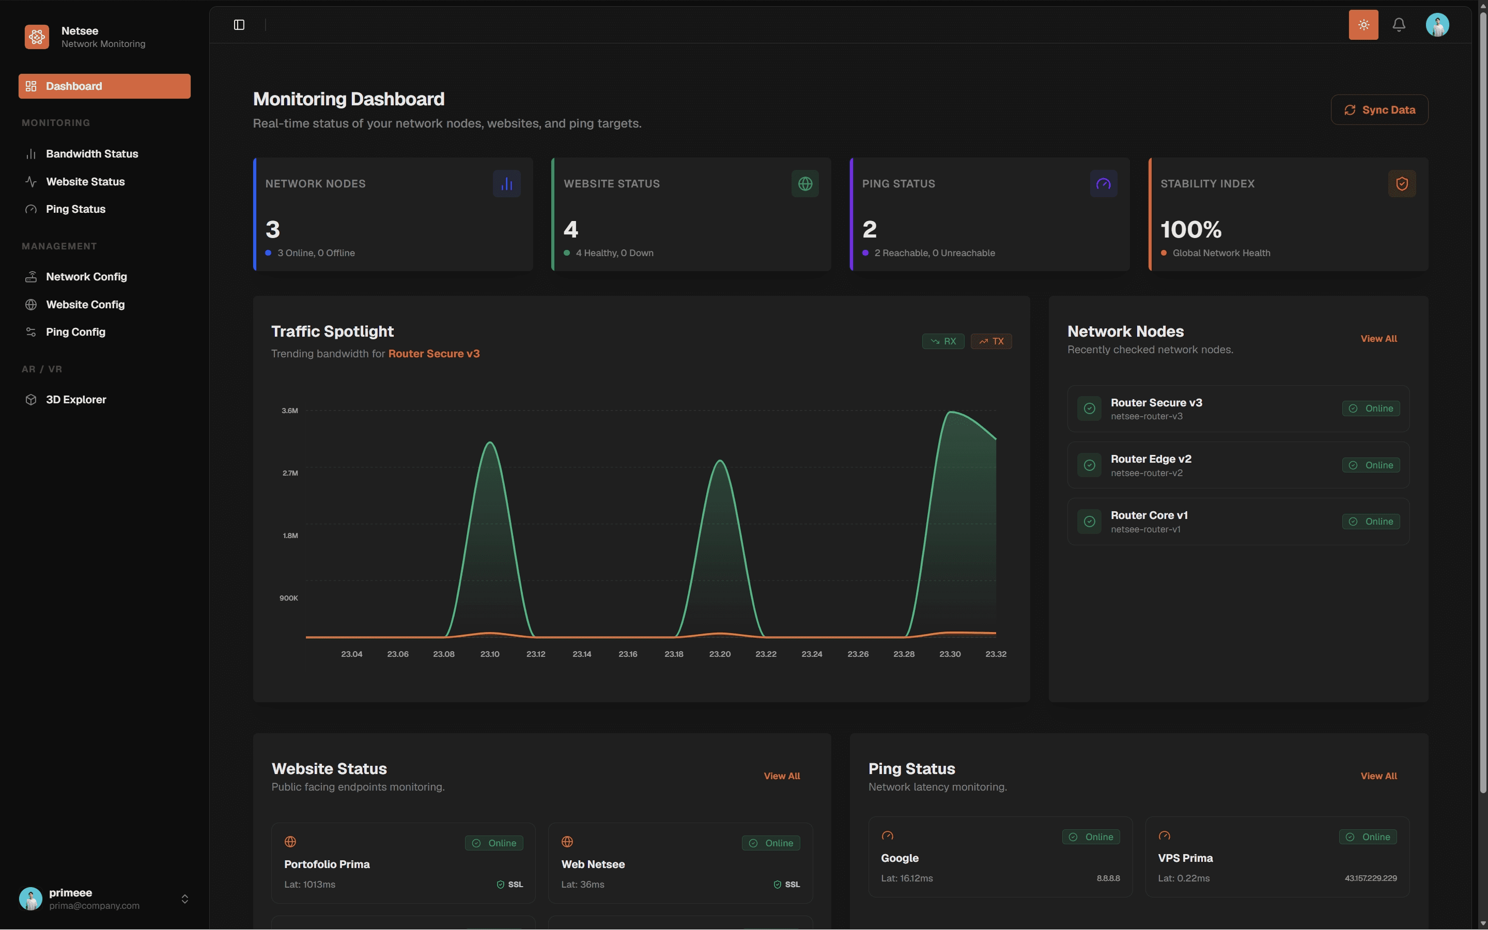1488x930 pixels.
Task: Click the Stability Index shield icon
Action: click(x=1402, y=183)
